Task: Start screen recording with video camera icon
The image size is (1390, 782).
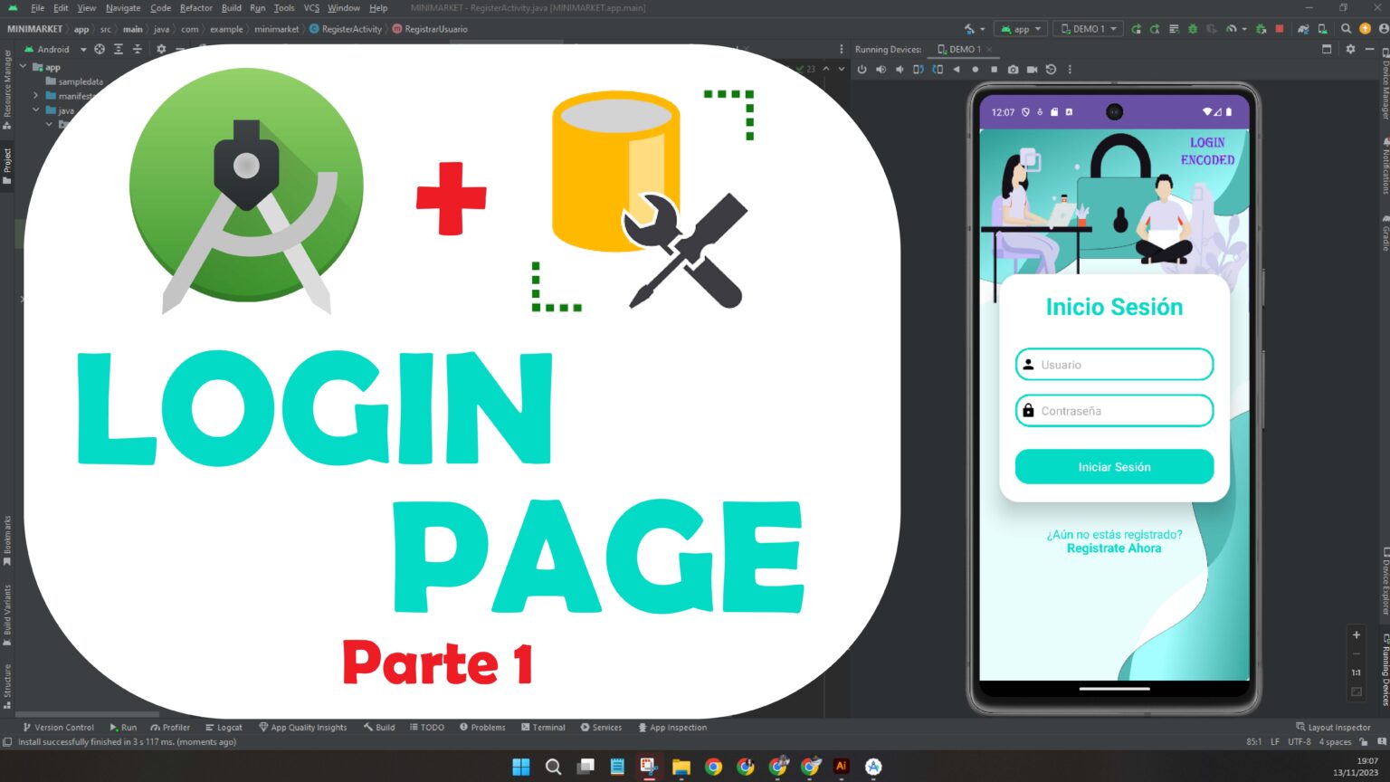Action: pyautogui.click(x=1032, y=70)
